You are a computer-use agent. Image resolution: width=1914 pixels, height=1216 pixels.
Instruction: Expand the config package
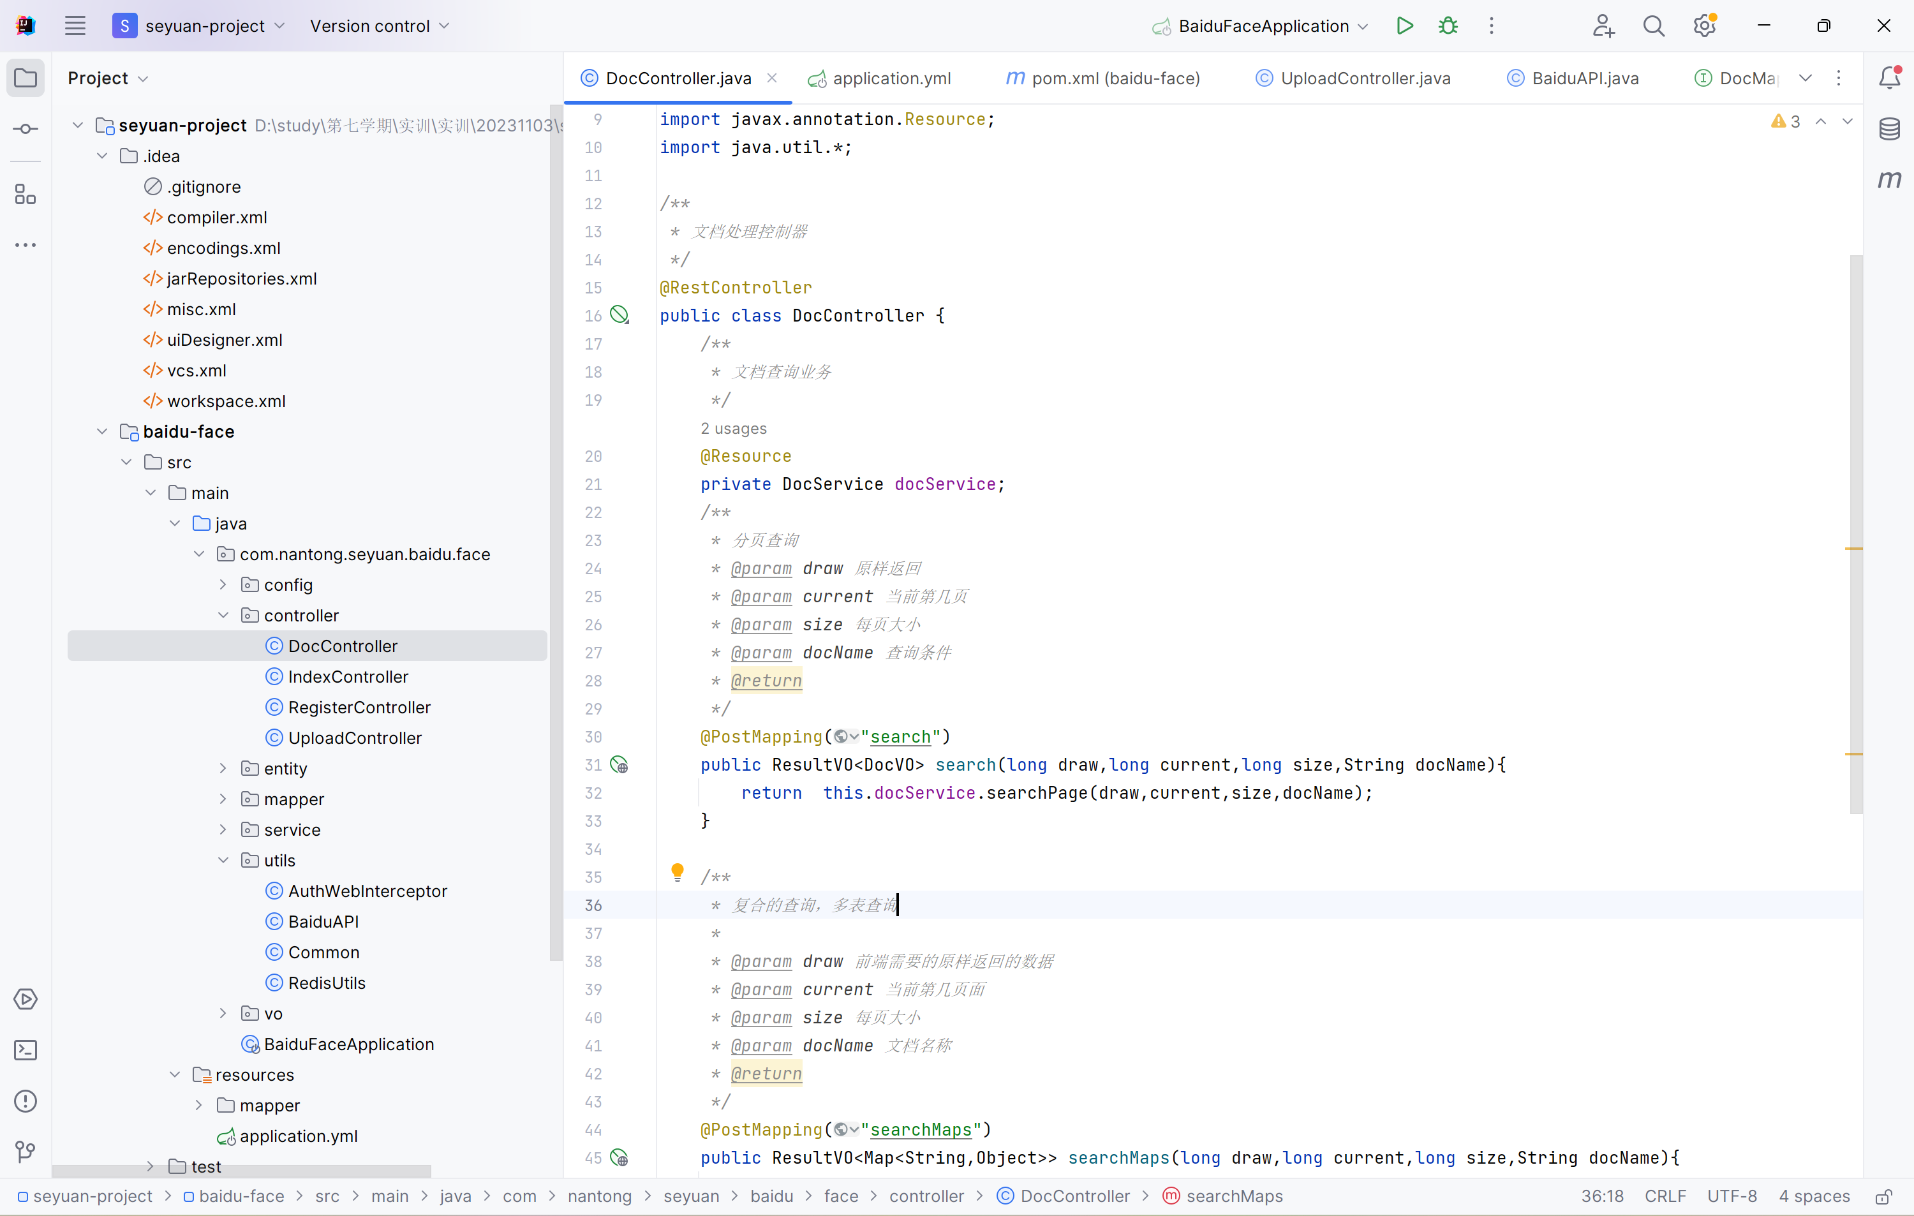tap(223, 584)
